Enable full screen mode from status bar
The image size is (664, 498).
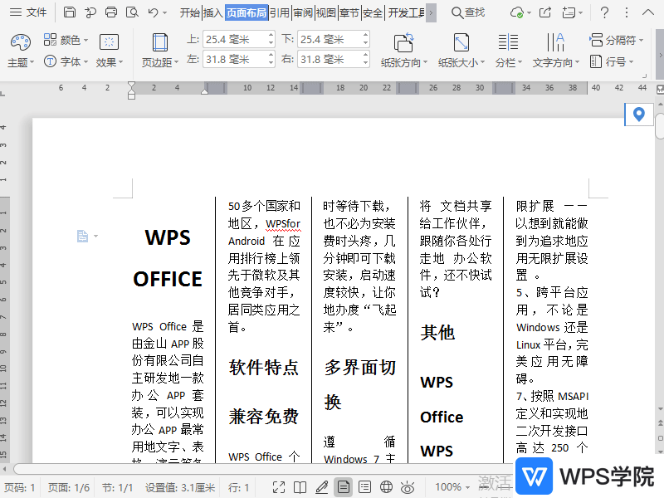click(x=280, y=487)
